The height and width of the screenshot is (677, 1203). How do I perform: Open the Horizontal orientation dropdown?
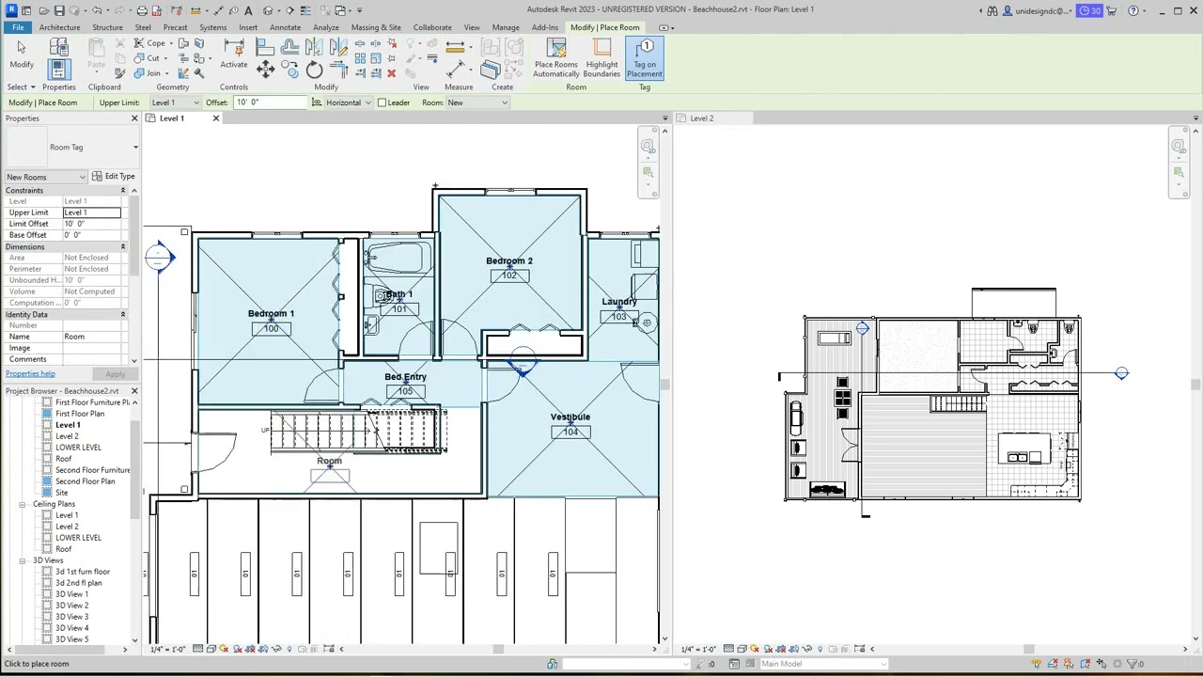[348, 102]
